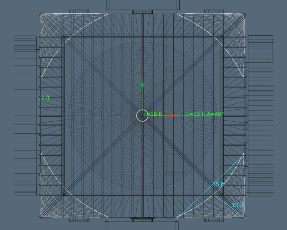Screen dimensions: 287x230
Task: Select the blue square plane handle
Action: [x=156, y=102]
